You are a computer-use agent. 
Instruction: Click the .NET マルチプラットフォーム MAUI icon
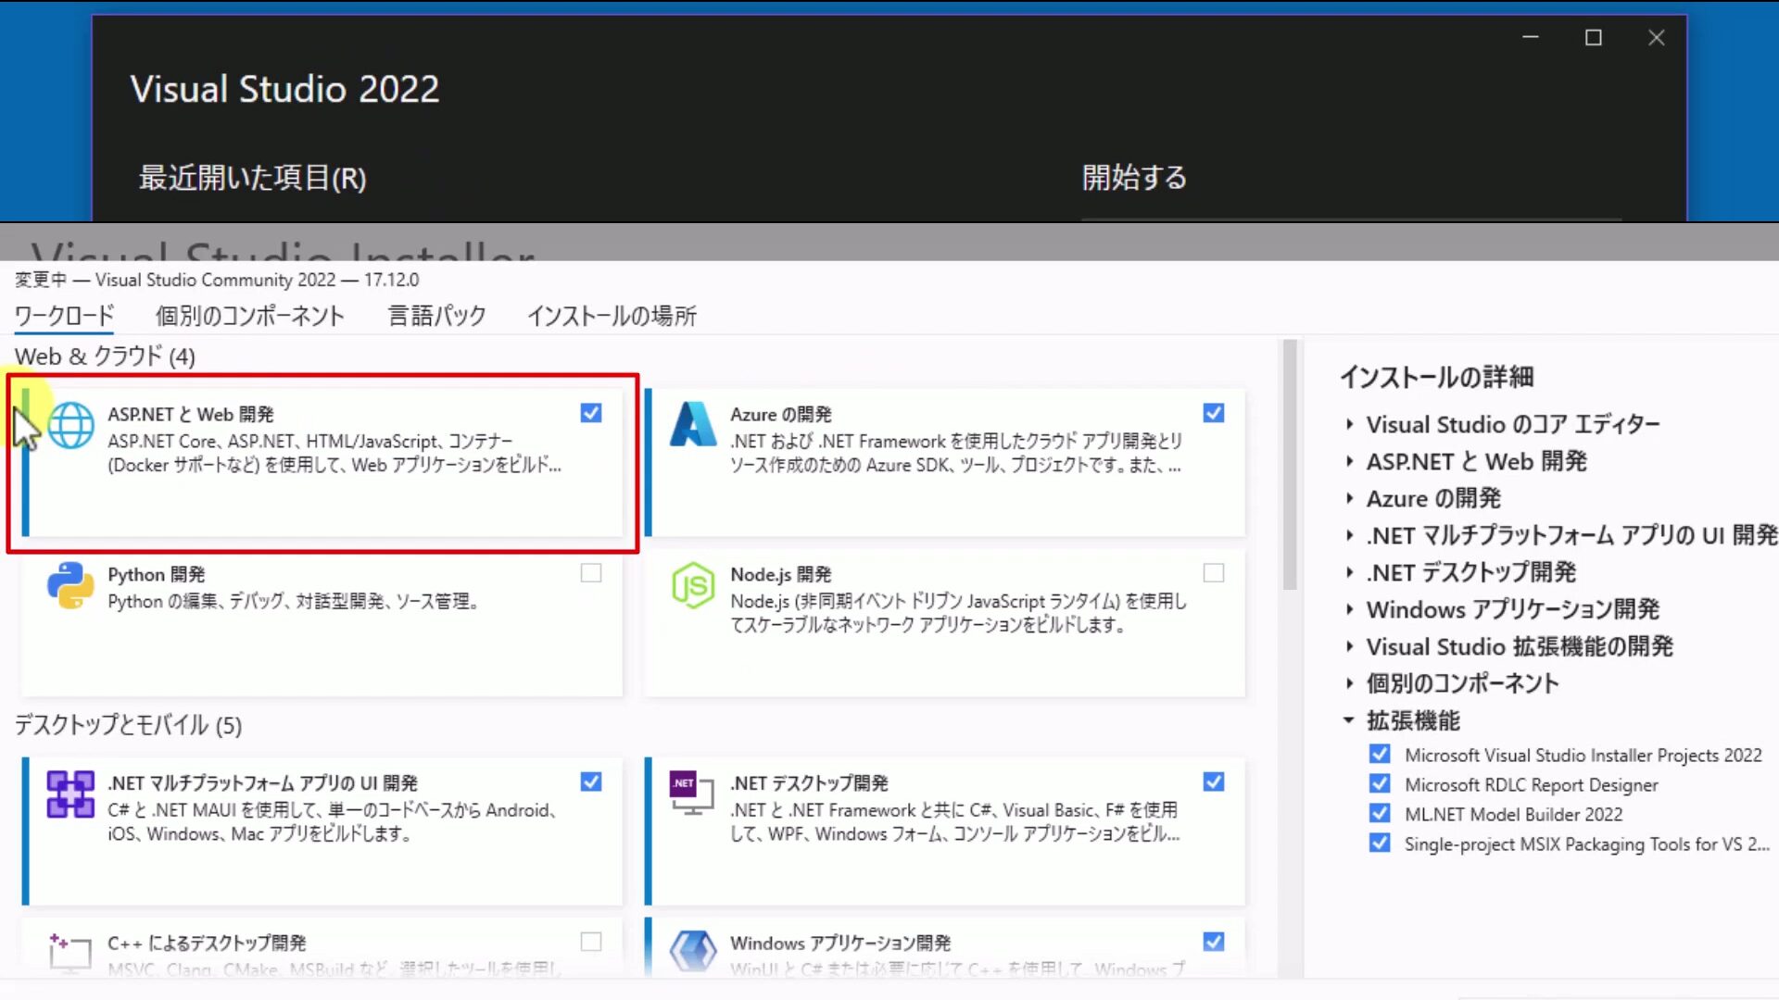click(x=70, y=794)
